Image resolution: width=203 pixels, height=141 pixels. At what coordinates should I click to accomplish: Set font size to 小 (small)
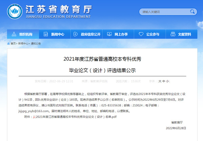(x=167, y=81)
